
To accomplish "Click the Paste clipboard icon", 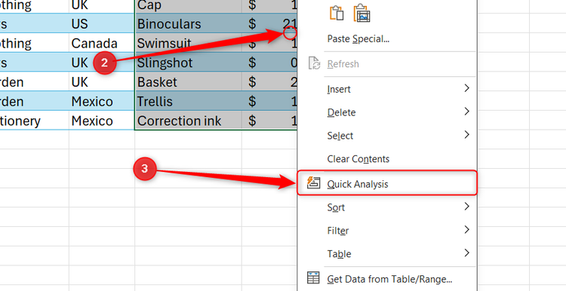I will (337, 14).
